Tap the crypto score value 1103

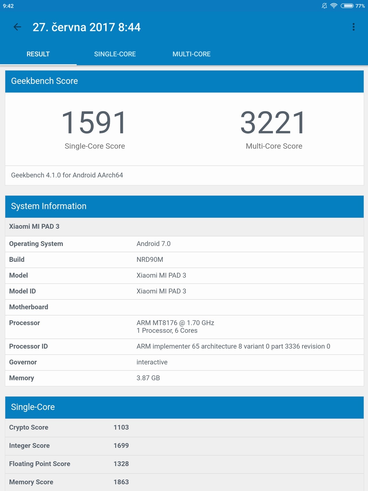121,427
